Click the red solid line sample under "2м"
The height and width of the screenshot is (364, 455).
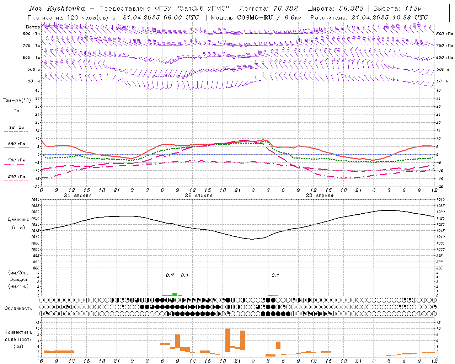coord(16,115)
